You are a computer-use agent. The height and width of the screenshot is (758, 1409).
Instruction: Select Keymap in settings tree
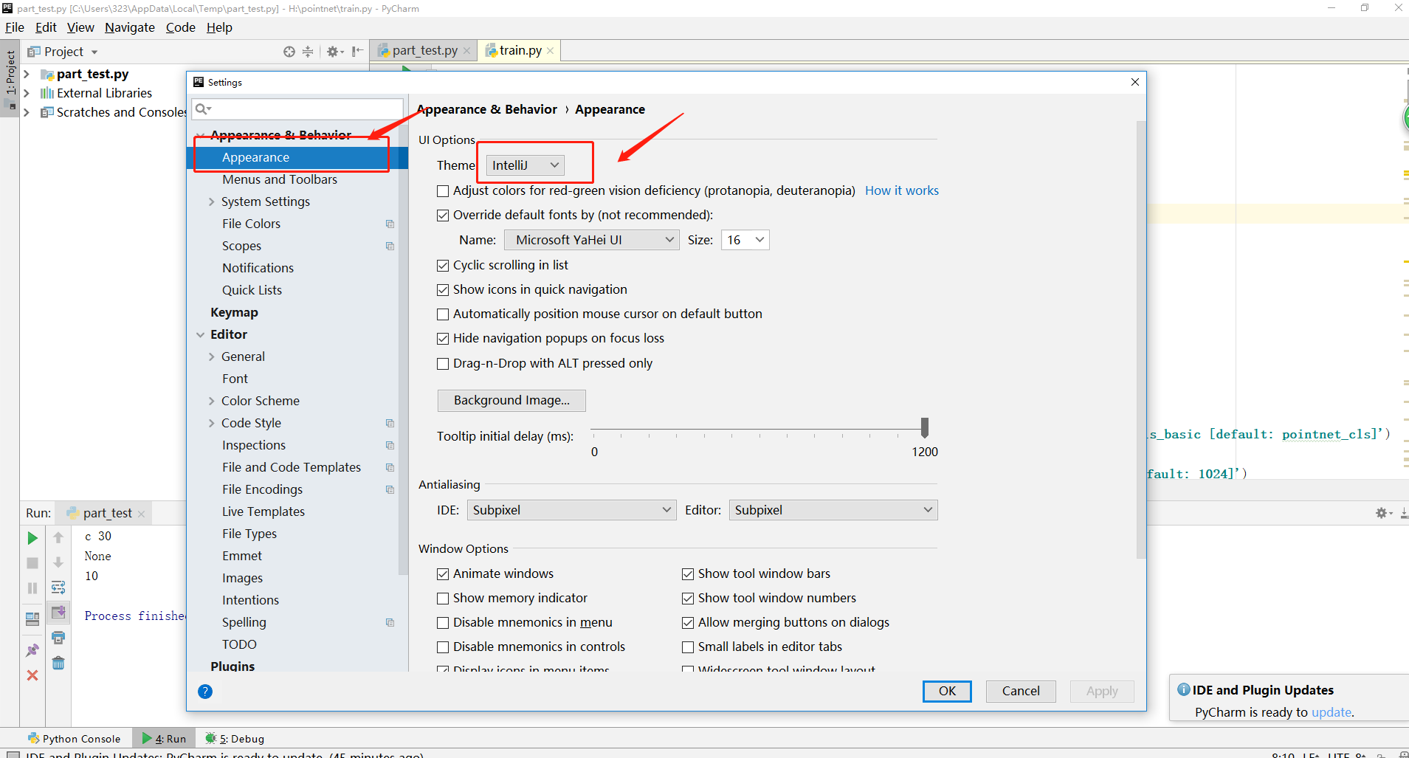234,312
